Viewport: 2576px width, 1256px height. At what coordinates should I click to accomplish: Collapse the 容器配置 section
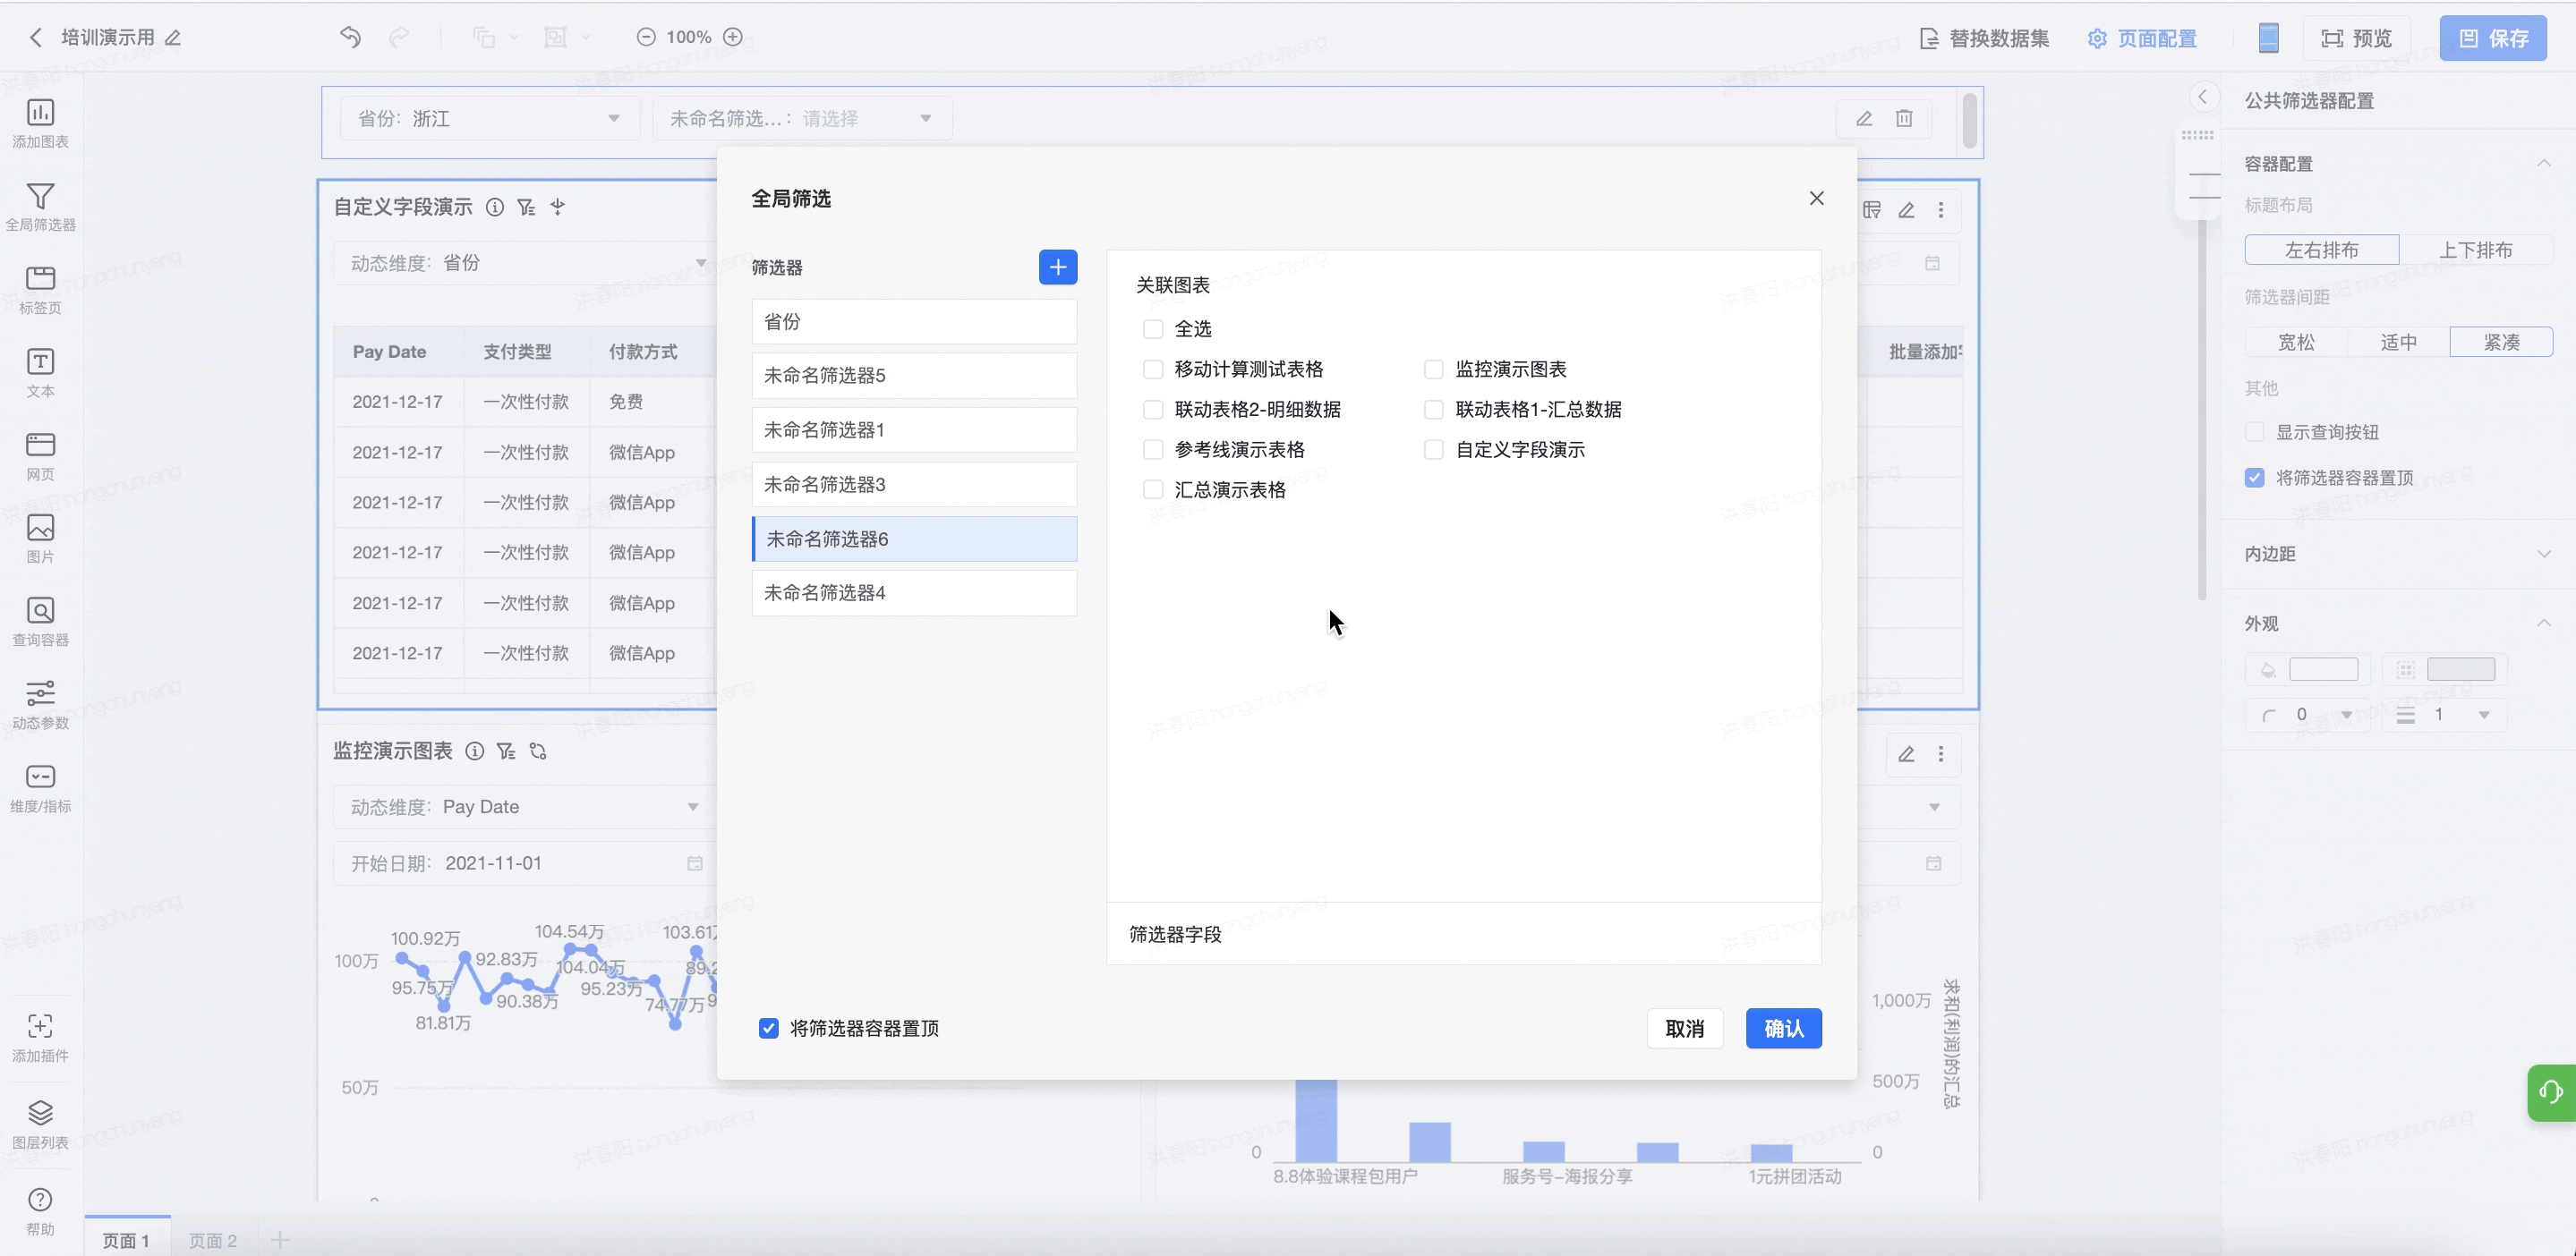(2543, 163)
